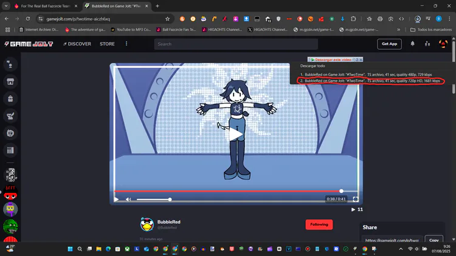
Task: Open the friends list icon
Action: [427, 44]
